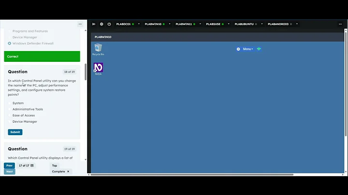The image size is (348, 195).
Task: Select Windows Defender Firewall radio button
Action: click(x=9, y=43)
